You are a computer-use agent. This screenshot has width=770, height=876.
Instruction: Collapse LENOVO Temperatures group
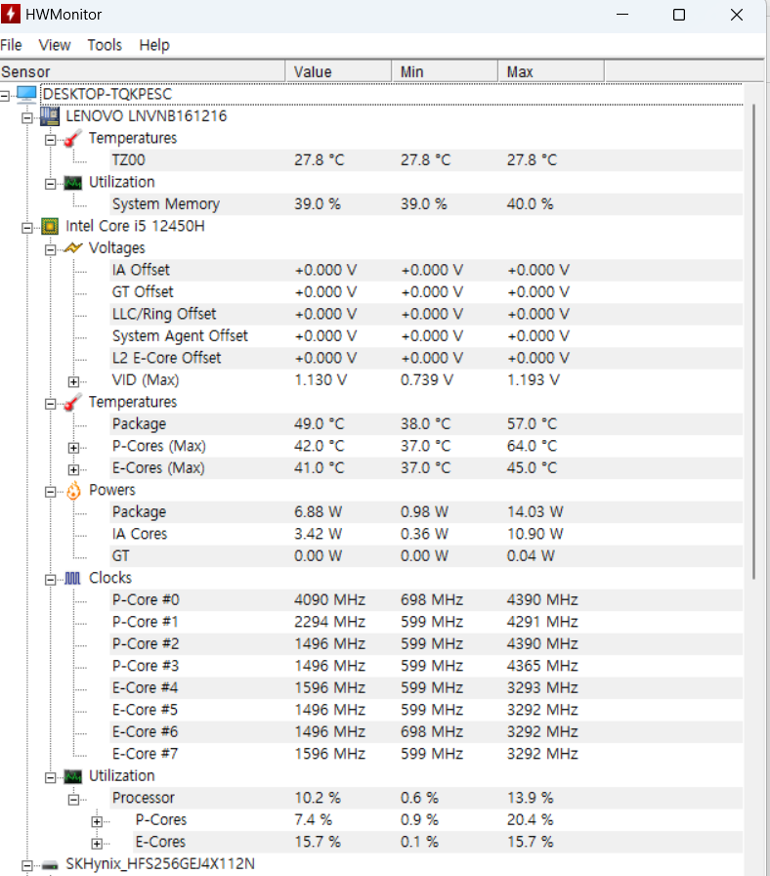(50, 140)
